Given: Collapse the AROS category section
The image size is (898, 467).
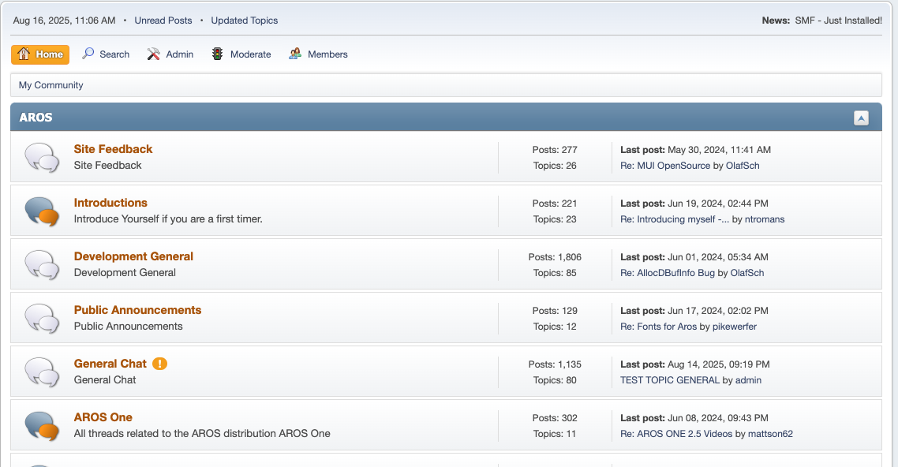Looking at the screenshot, I should tap(861, 118).
